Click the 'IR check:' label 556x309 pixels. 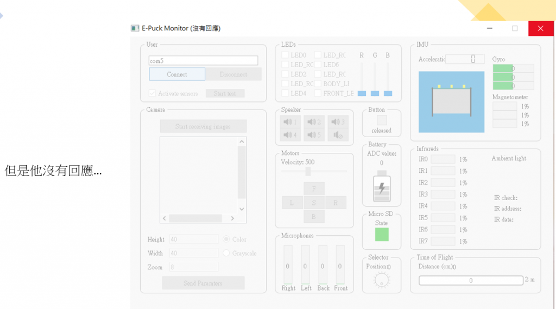point(506,197)
